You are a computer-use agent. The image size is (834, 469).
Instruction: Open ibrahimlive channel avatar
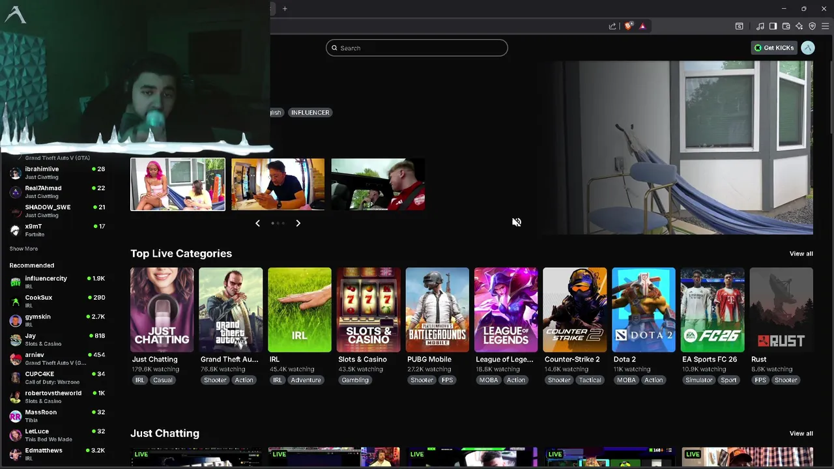pyautogui.click(x=16, y=173)
